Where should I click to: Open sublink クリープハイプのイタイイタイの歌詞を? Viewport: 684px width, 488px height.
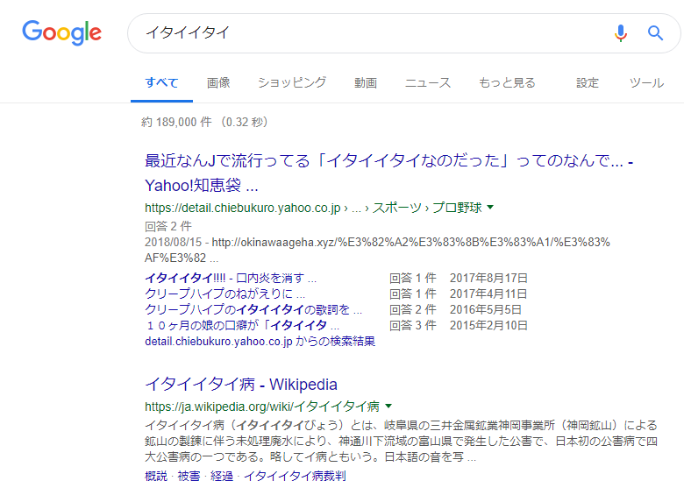point(253,309)
